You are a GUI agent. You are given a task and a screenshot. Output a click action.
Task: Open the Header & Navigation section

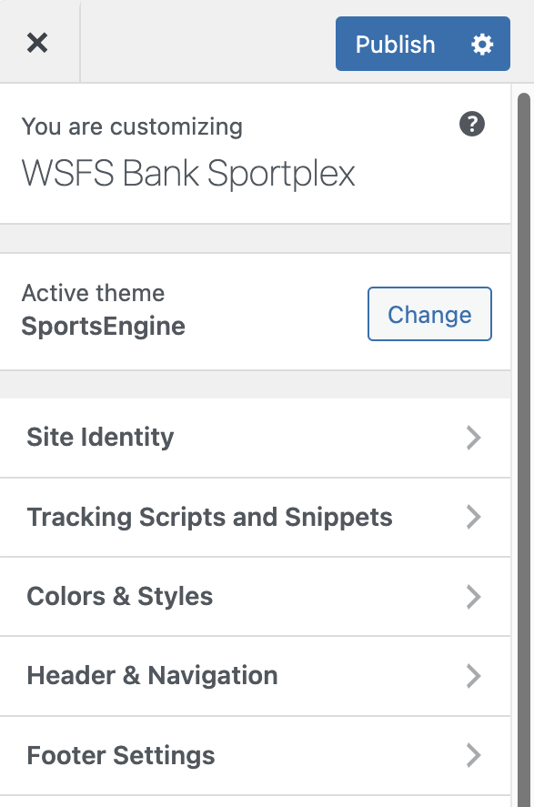pyautogui.click(x=255, y=676)
